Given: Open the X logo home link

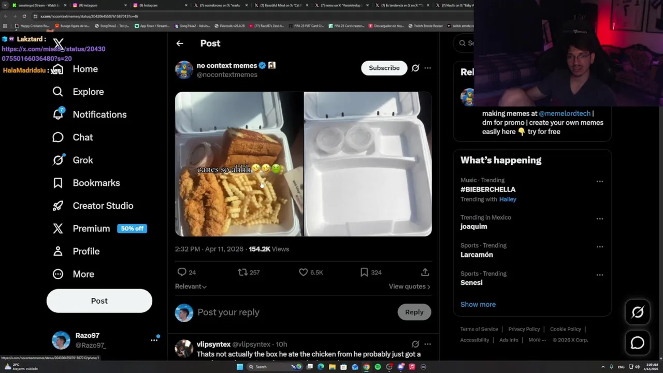Looking at the screenshot, I should [58, 45].
